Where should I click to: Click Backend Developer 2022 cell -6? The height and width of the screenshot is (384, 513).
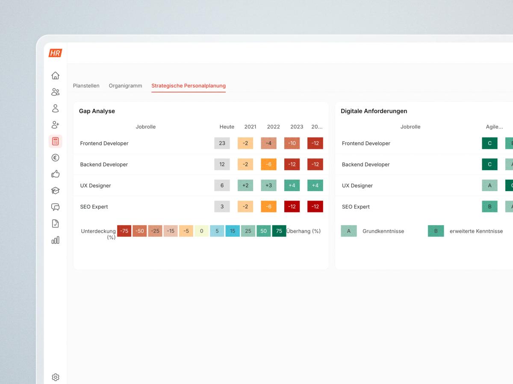(x=268, y=164)
